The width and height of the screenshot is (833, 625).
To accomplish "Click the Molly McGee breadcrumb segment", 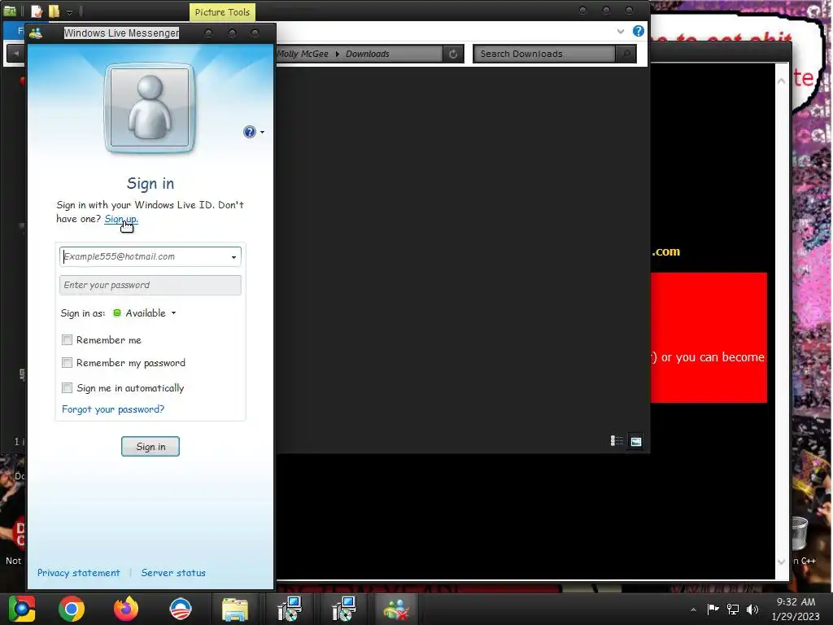I will [x=303, y=54].
